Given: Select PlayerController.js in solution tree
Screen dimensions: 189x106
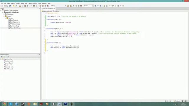Looking at the screenshot, I should click(15, 28).
